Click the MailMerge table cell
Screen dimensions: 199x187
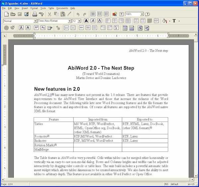53,150
